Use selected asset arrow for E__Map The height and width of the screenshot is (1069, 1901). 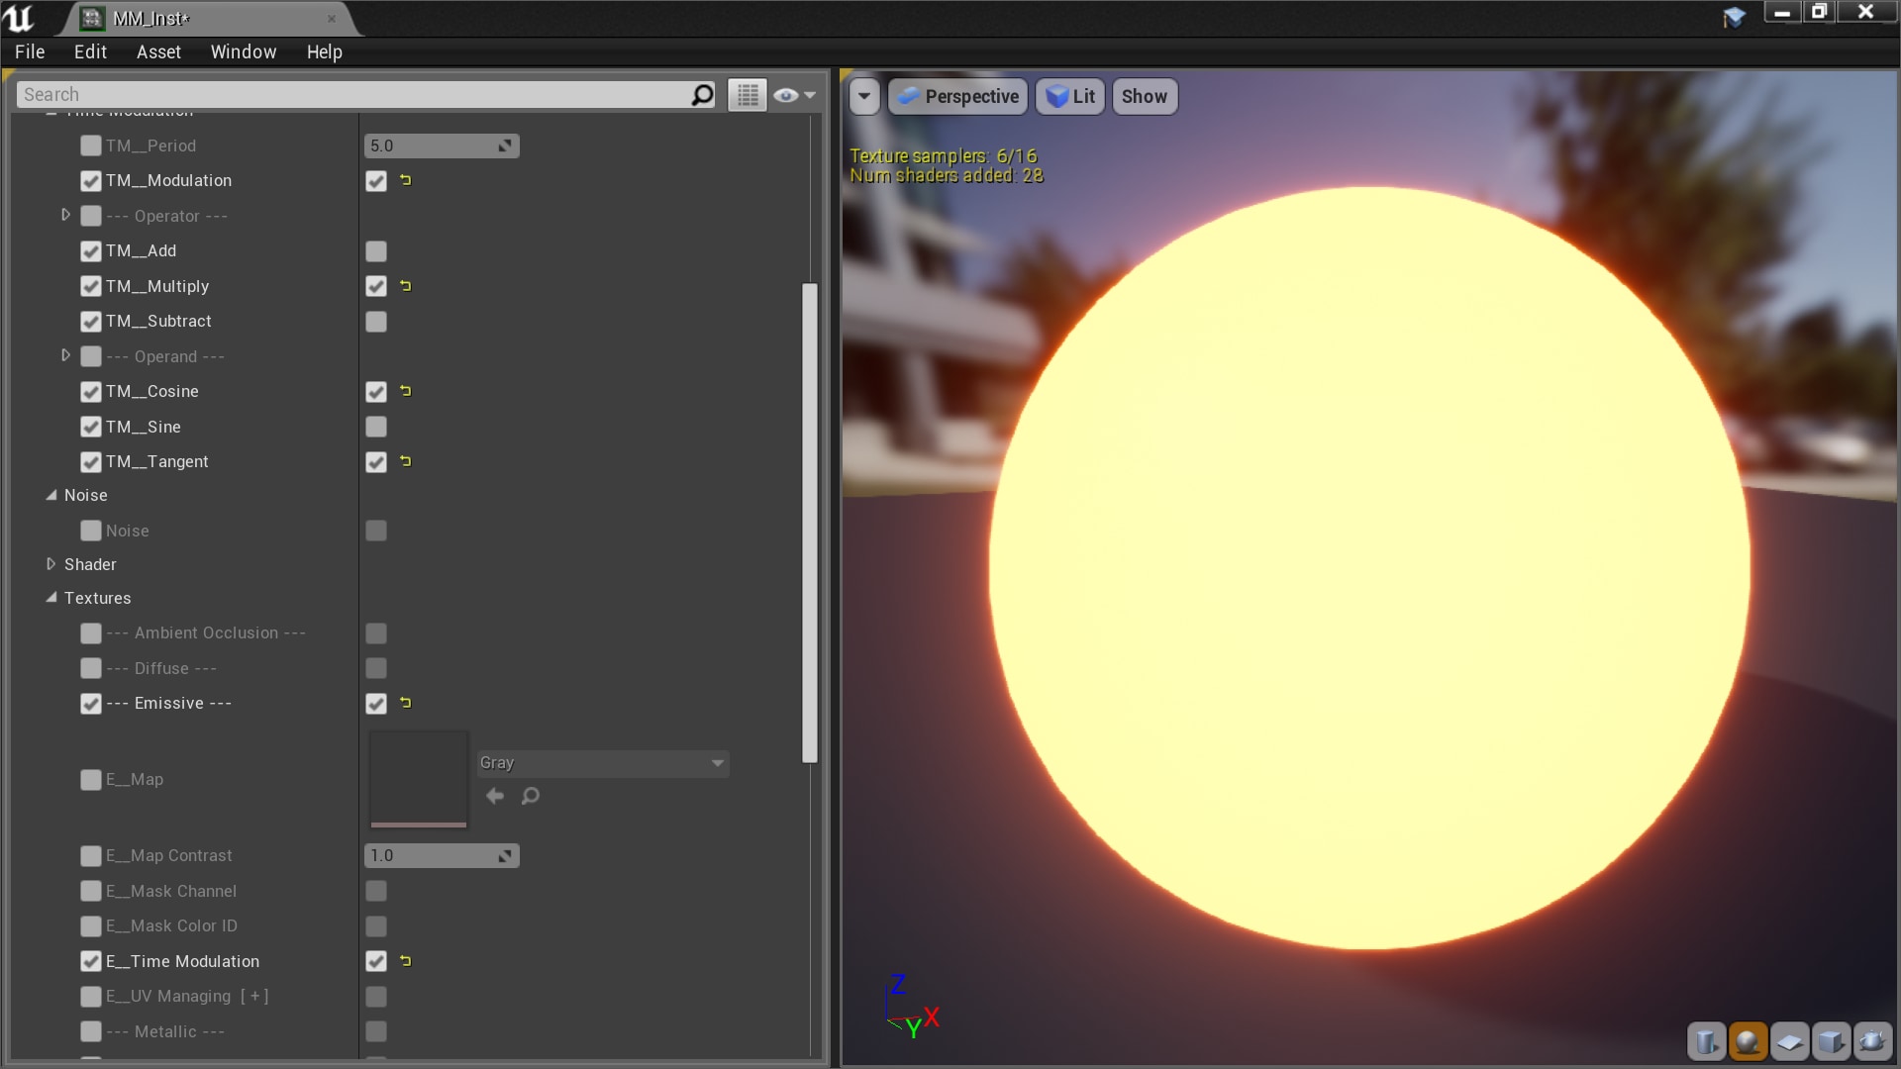coord(495,796)
